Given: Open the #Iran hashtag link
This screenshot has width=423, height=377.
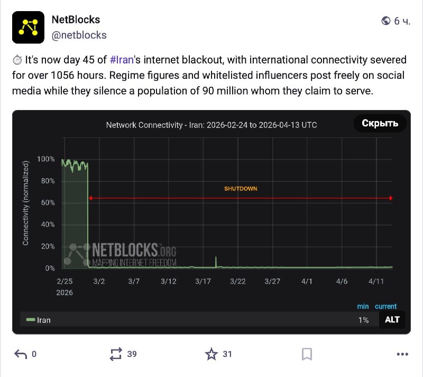Looking at the screenshot, I should tap(122, 60).
